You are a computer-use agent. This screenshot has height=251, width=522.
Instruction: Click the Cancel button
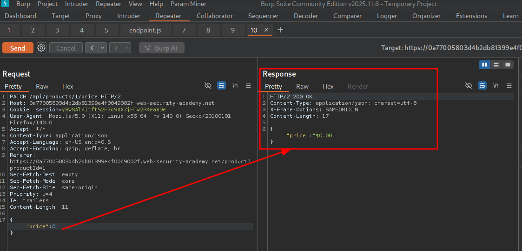[66, 48]
